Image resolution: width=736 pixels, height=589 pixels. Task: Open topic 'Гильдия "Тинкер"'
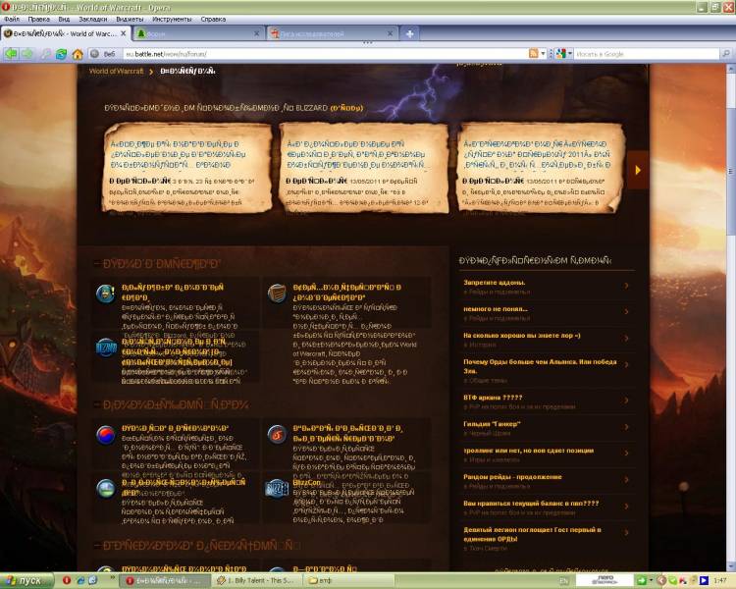tap(492, 424)
